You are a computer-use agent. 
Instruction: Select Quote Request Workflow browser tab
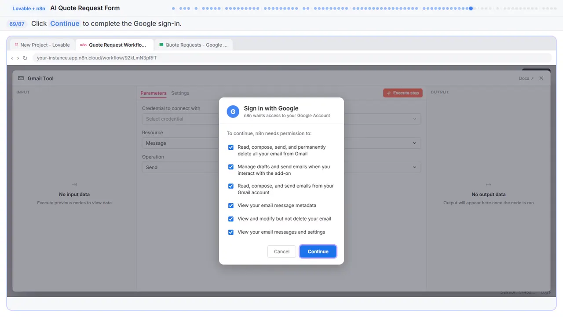coord(114,45)
